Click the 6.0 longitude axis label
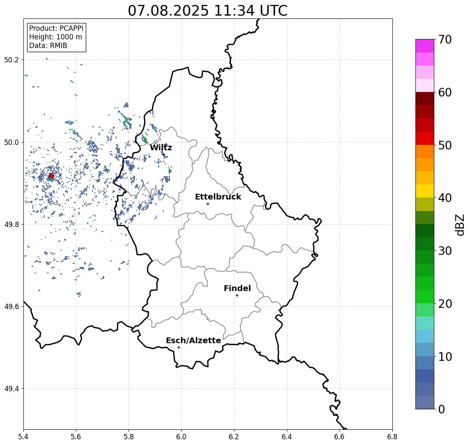The width and height of the screenshot is (470, 445). coord(181,437)
